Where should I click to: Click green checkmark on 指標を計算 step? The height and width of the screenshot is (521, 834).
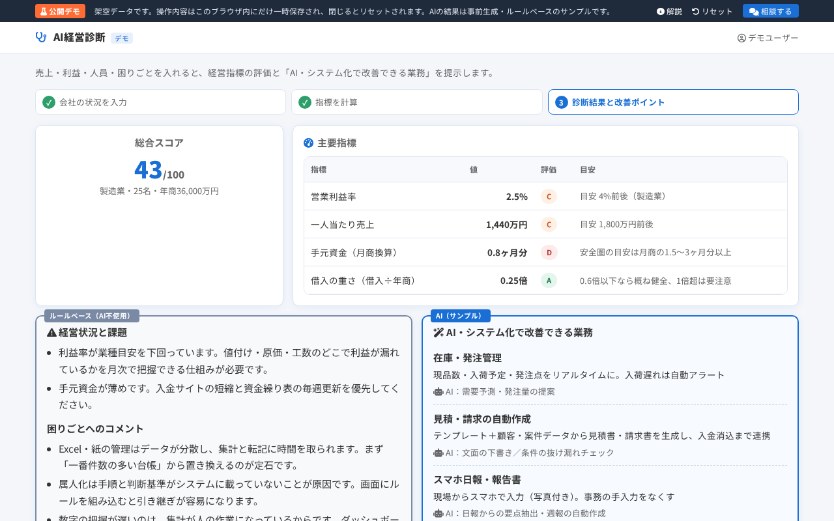305,102
